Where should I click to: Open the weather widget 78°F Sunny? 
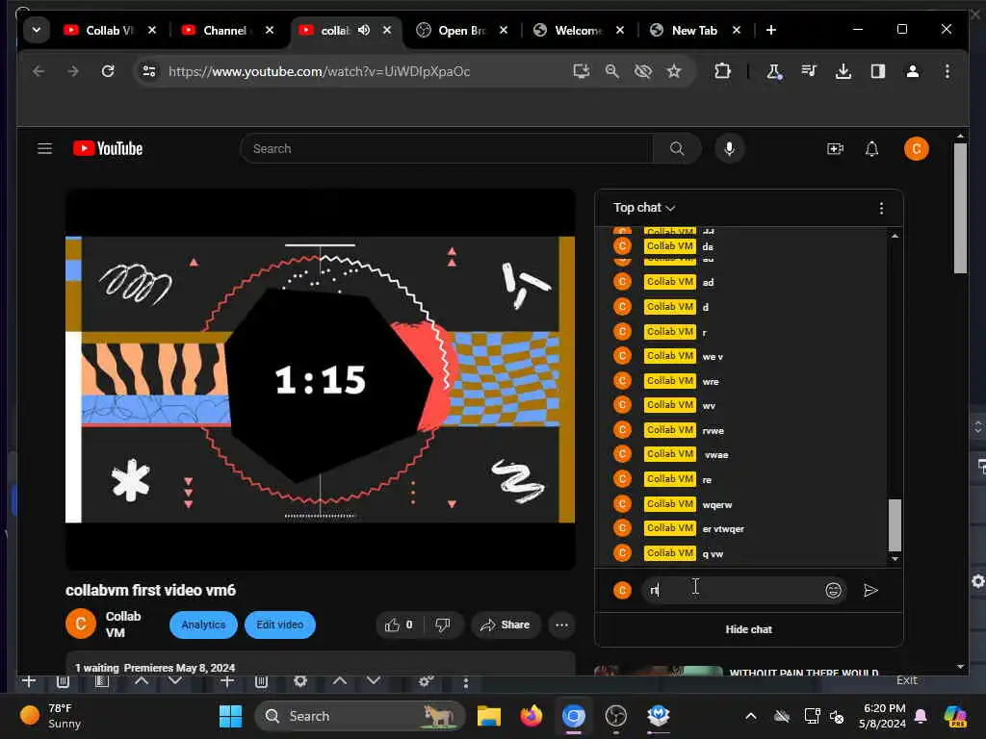[x=52, y=716]
